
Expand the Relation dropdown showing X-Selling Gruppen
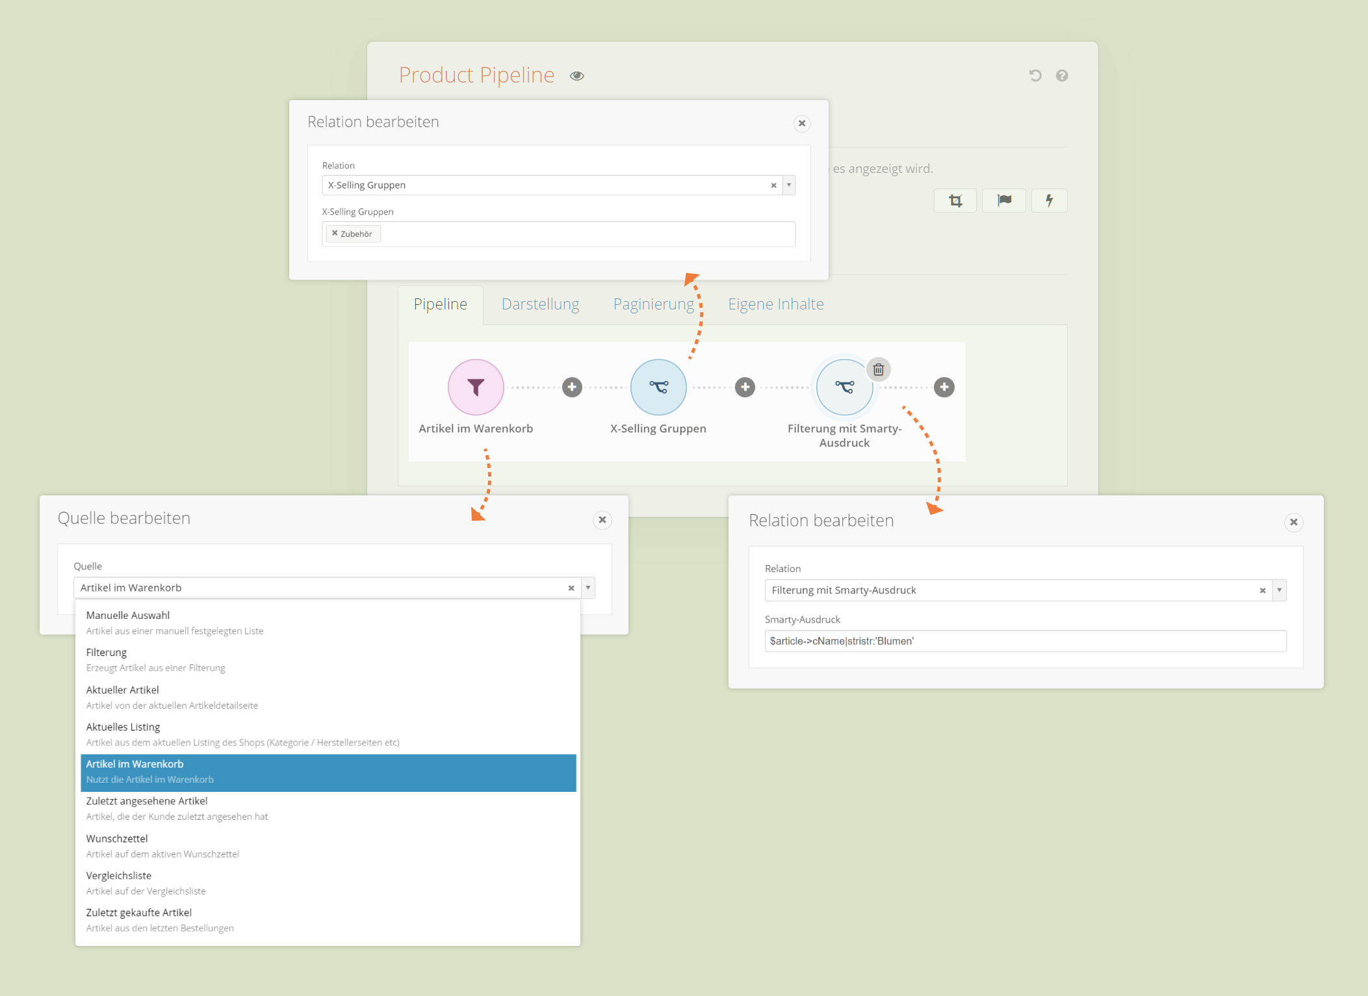[x=788, y=185]
